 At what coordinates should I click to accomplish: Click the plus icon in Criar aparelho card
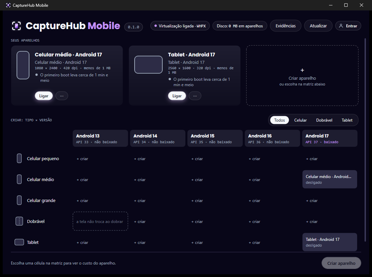click(302, 70)
